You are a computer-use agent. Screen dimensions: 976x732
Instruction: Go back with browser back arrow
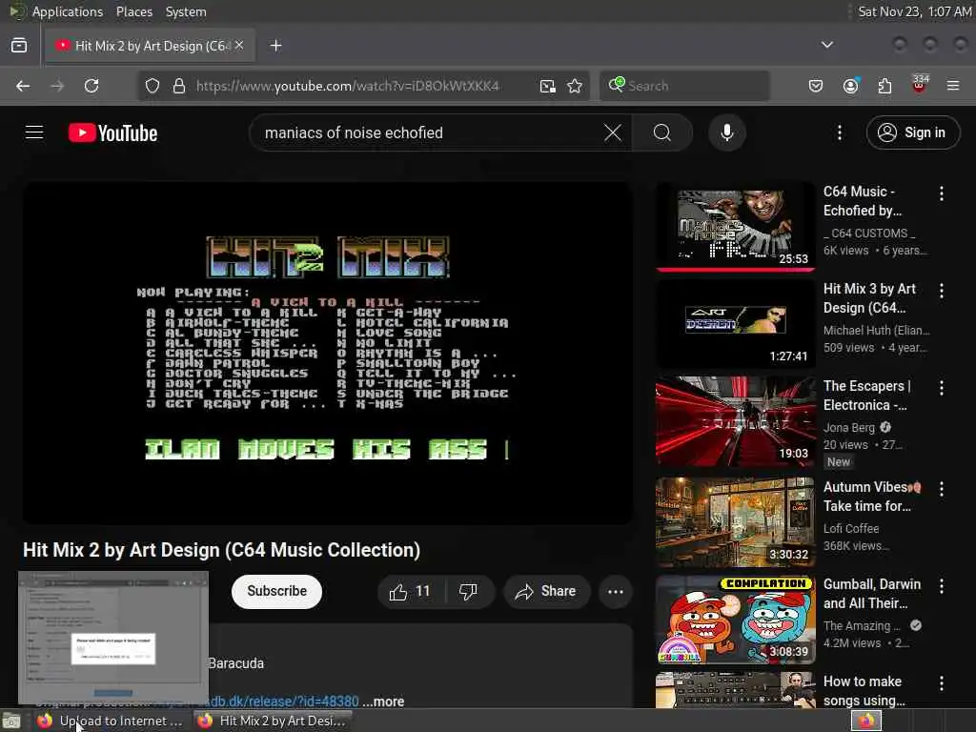23,86
